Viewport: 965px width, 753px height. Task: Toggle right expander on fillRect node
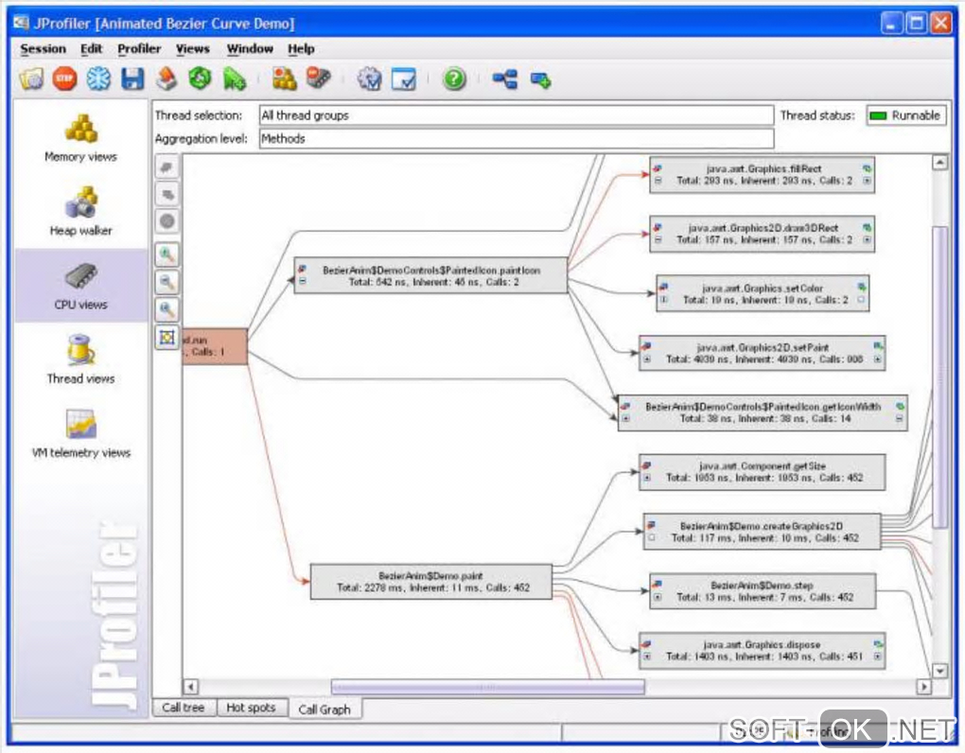click(x=867, y=181)
